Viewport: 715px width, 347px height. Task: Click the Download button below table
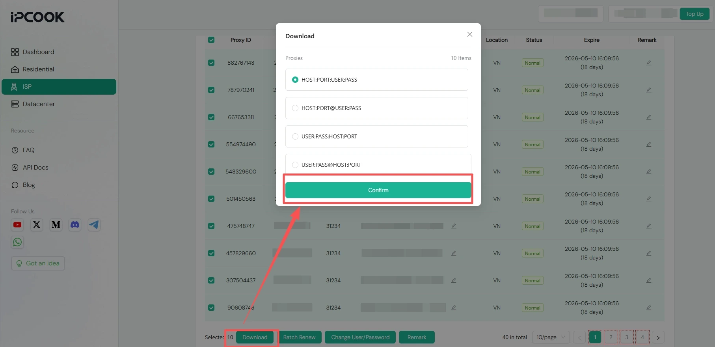pyautogui.click(x=255, y=337)
